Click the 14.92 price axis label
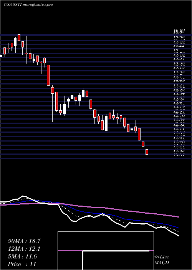 [179, 72]
